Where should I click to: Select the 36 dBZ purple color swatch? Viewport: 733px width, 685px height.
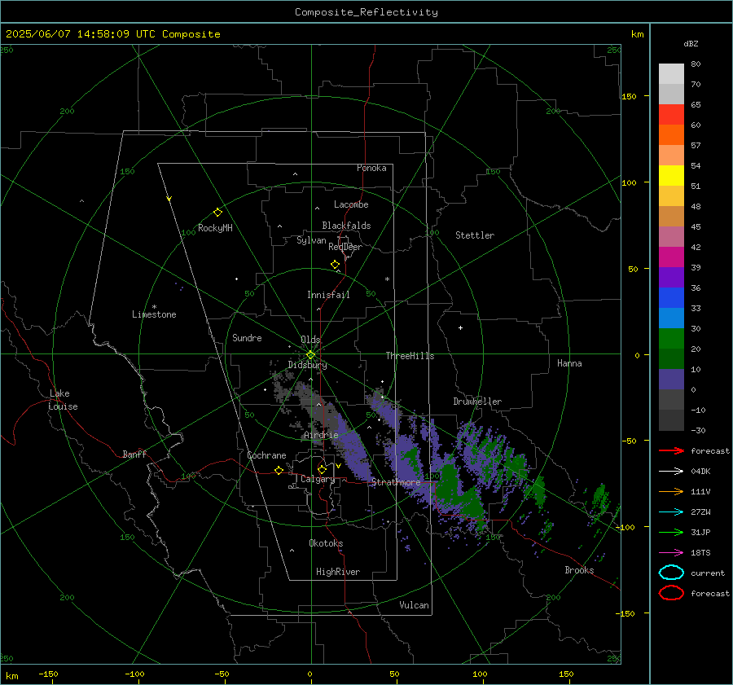(x=671, y=277)
